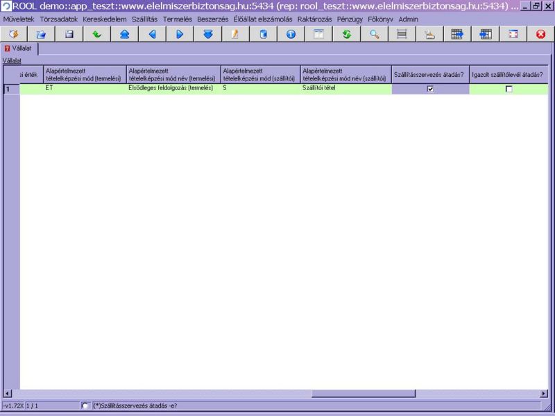Click the blue info icon
Viewport: 555px width, 416px height.
coord(291,34)
